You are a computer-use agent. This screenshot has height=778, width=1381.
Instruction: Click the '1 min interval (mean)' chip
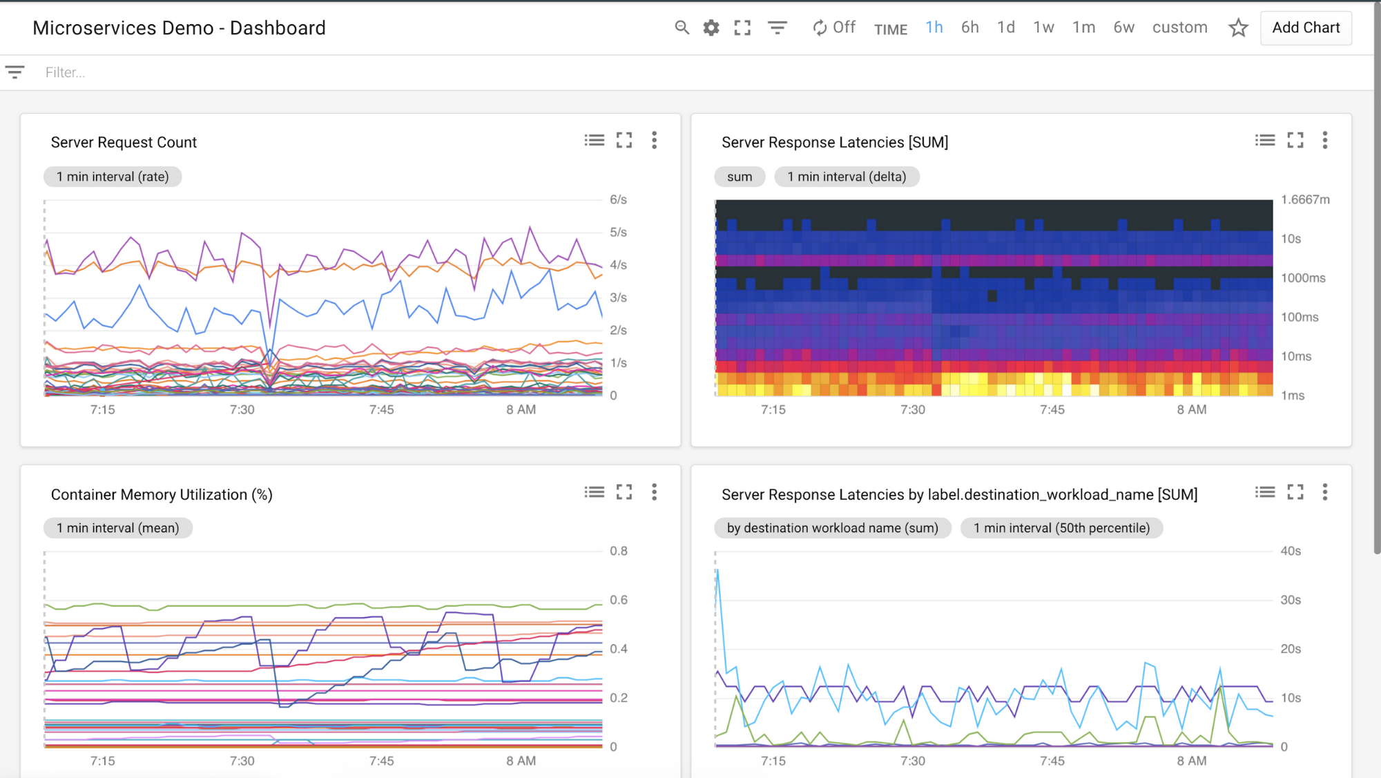click(118, 528)
